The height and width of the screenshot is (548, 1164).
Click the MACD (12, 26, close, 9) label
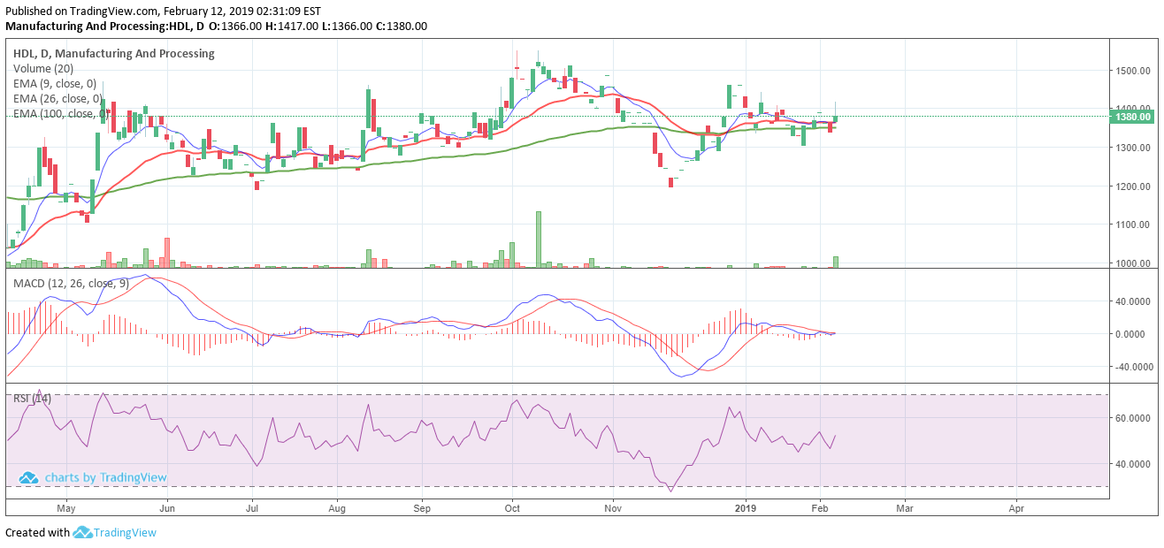70,283
